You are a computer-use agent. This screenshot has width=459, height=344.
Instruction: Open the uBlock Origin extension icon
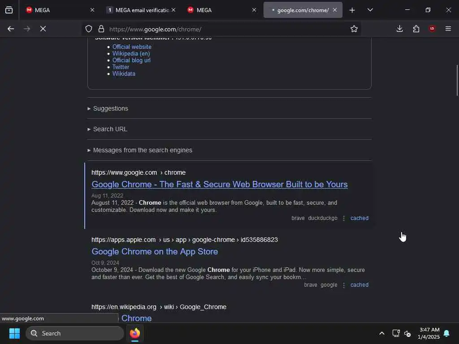point(432,29)
